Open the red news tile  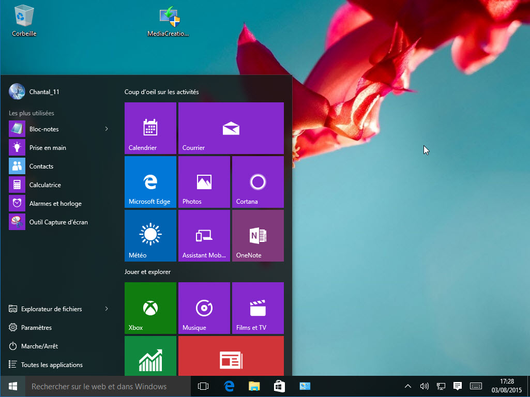[x=231, y=356]
